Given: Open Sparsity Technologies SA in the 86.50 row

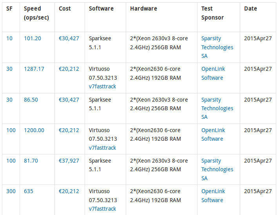Looking at the screenshot, I should tap(217, 108).
